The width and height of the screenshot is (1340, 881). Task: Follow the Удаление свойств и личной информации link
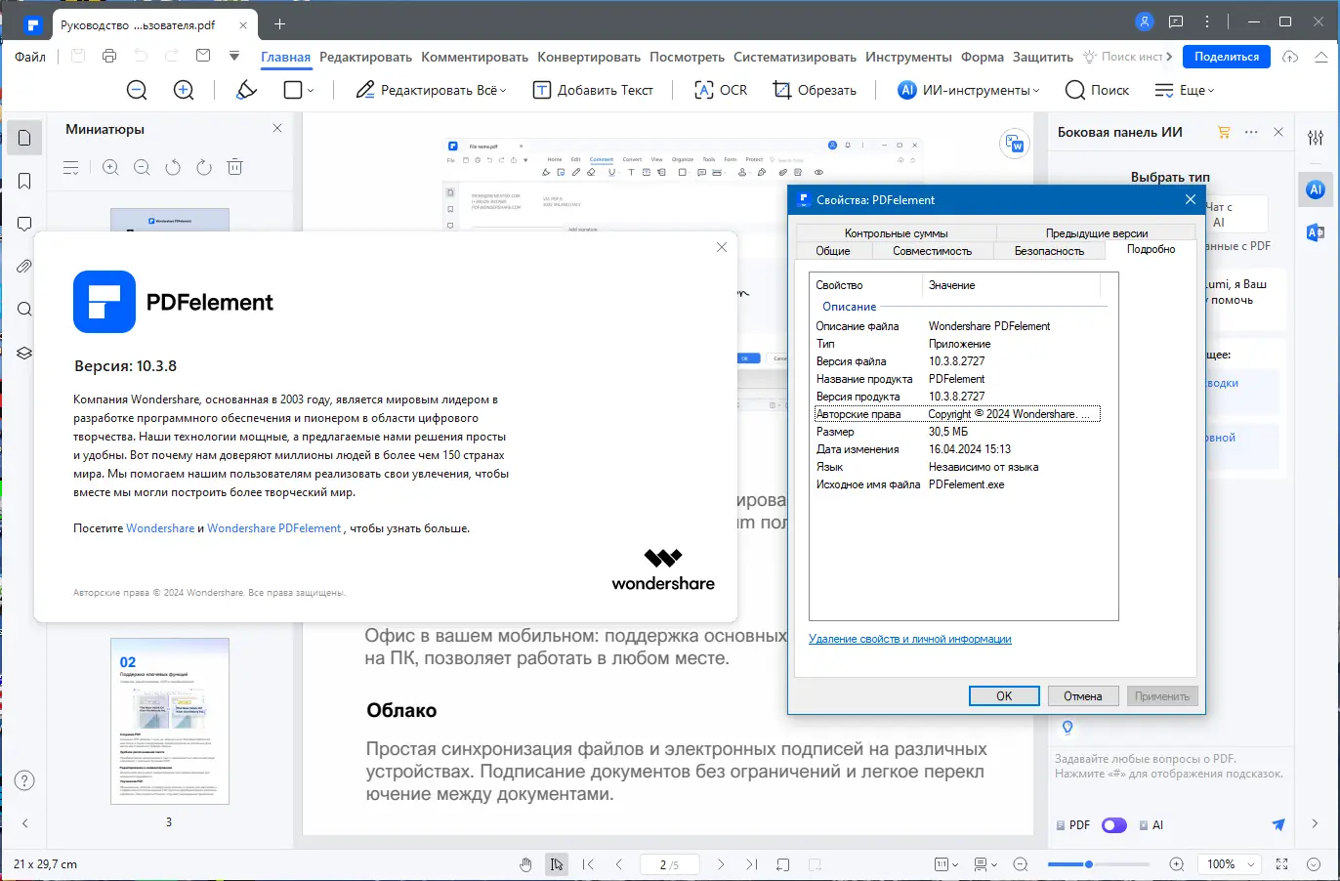910,639
